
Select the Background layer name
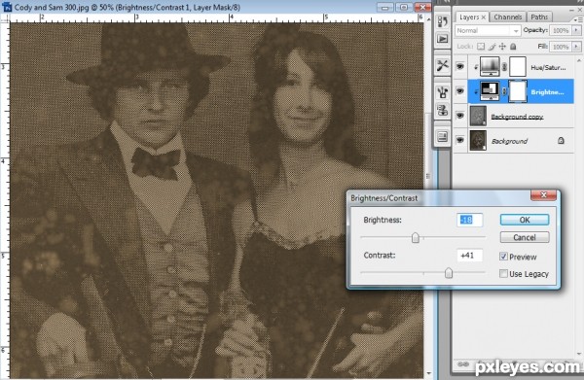click(509, 141)
